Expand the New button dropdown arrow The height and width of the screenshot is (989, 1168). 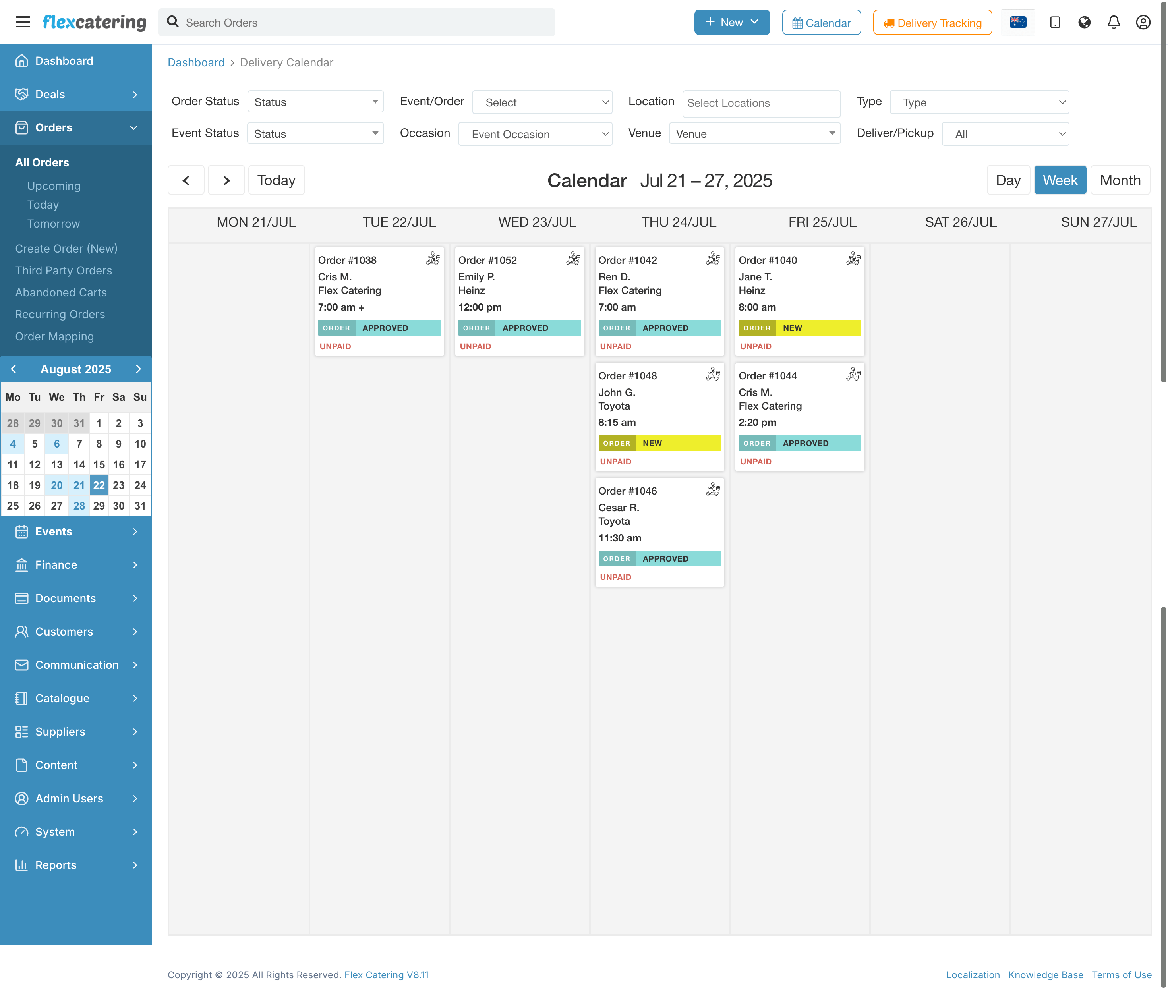[x=753, y=22]
